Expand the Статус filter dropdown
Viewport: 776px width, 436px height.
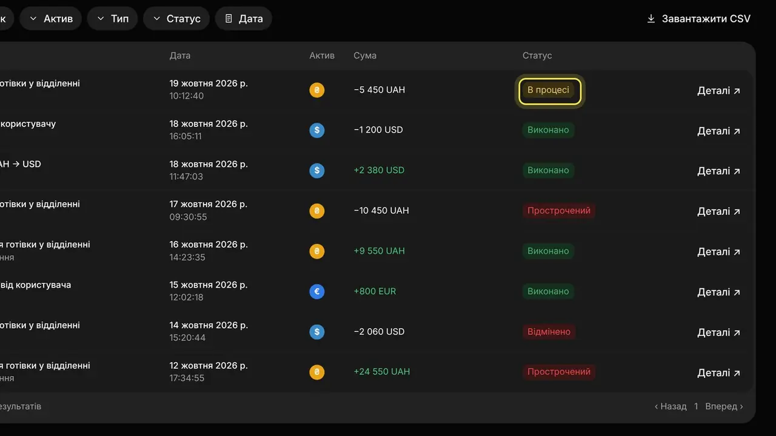(176, 19)
